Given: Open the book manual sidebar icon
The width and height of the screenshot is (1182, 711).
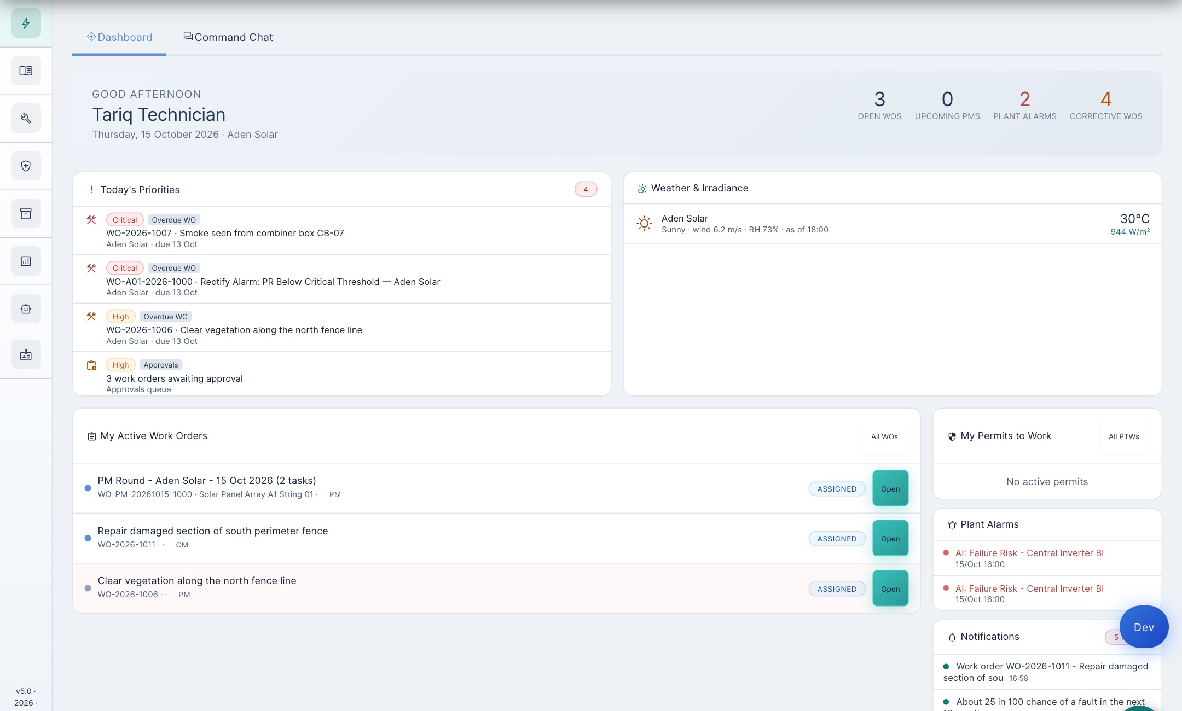Looking at the screenshot, I should (x=26, y=71).
